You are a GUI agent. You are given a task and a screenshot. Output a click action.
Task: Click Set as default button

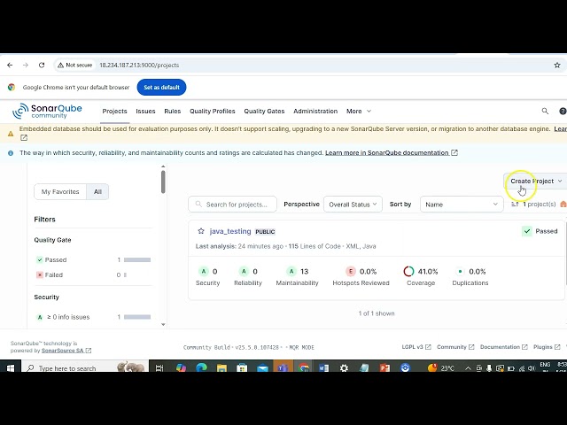pyautogui.click(x=161, y=87)
